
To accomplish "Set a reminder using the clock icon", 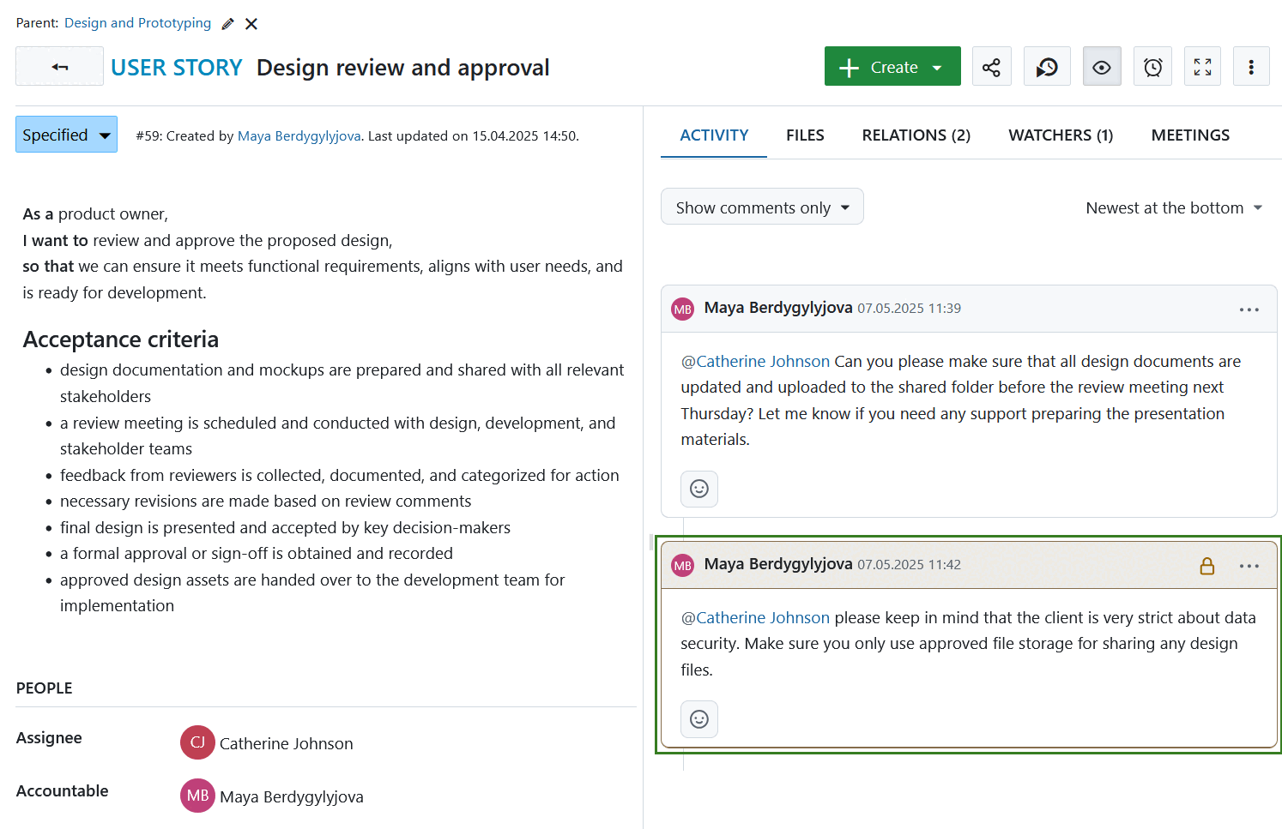I will click(x=1152, y=66).
